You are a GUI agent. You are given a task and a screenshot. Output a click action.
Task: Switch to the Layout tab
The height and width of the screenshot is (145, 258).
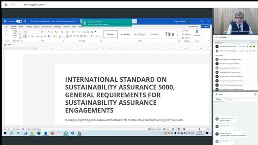pyautogui.click(x=37, y=27)
